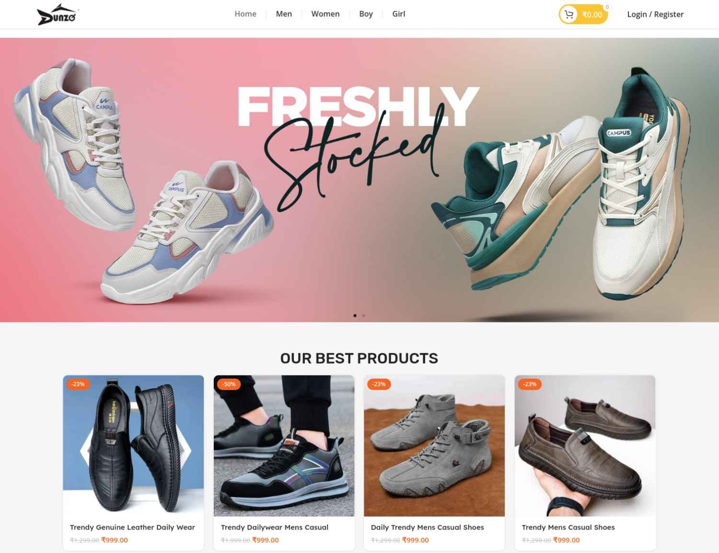This screenshot has width=719, height=553.
Task: Open the shopping cart icon
Action: point(569,14)
